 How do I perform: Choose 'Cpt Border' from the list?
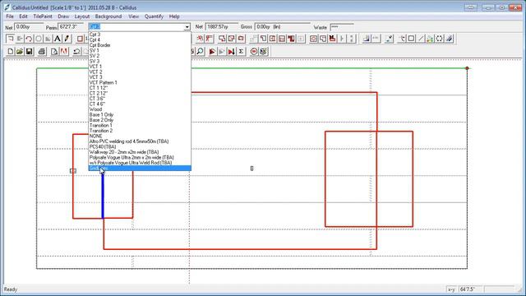click(140, 45)
